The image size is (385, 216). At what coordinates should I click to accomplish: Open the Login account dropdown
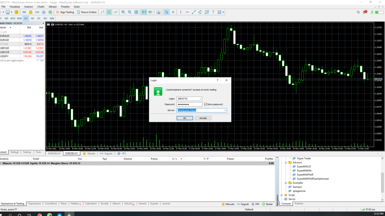coord(200,99)
